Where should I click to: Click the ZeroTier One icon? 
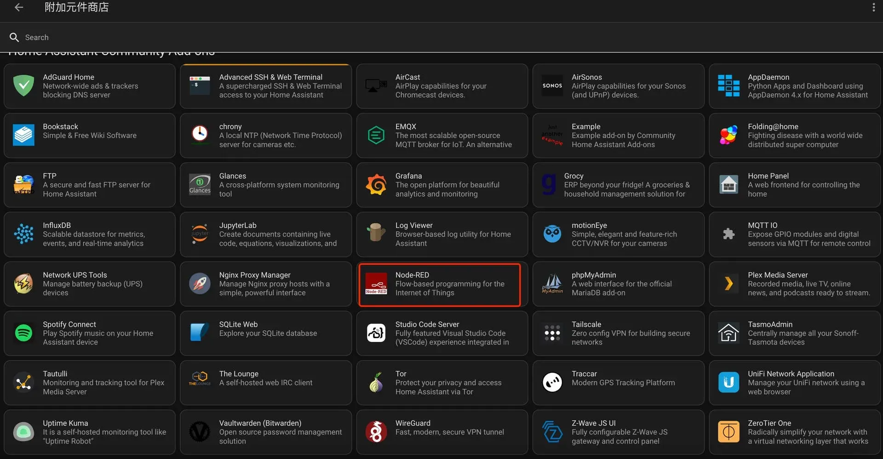click(728, 431)
